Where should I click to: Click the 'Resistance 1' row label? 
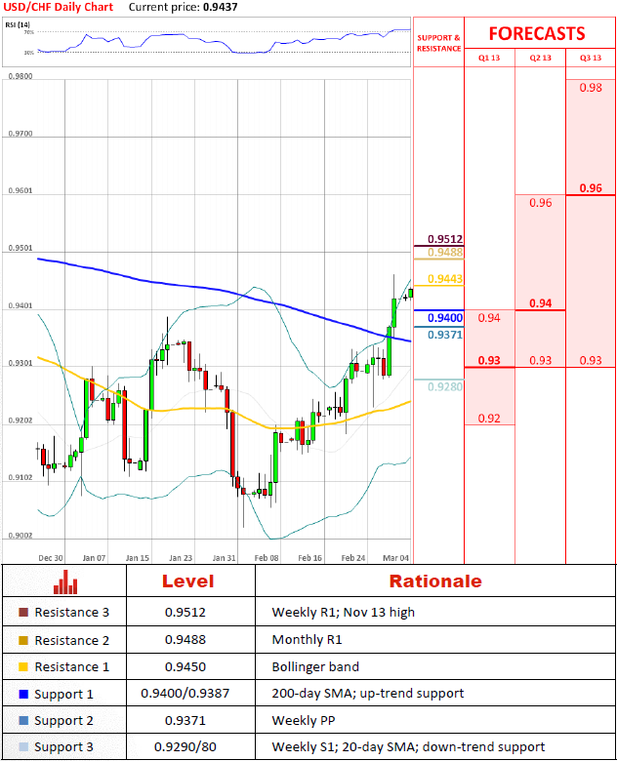(x=72, y=667)
